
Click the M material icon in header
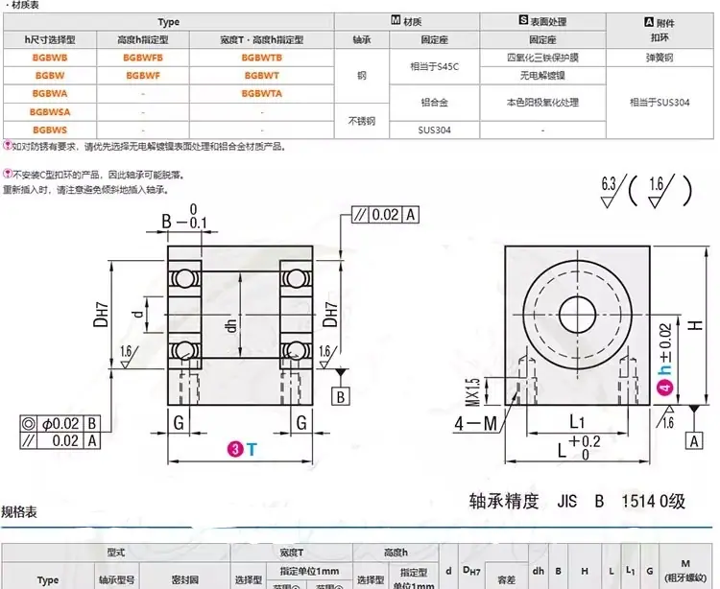coord(396,20)
